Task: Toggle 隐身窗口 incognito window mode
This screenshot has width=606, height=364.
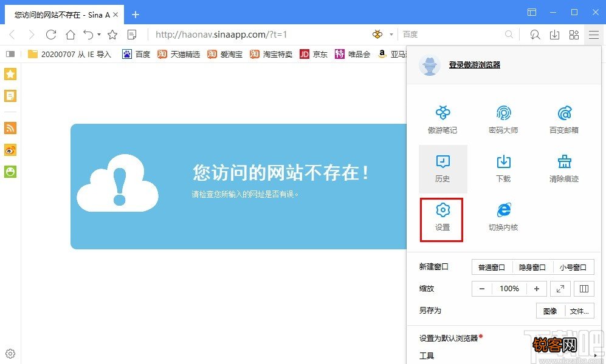Action: [x=532, y=267]
